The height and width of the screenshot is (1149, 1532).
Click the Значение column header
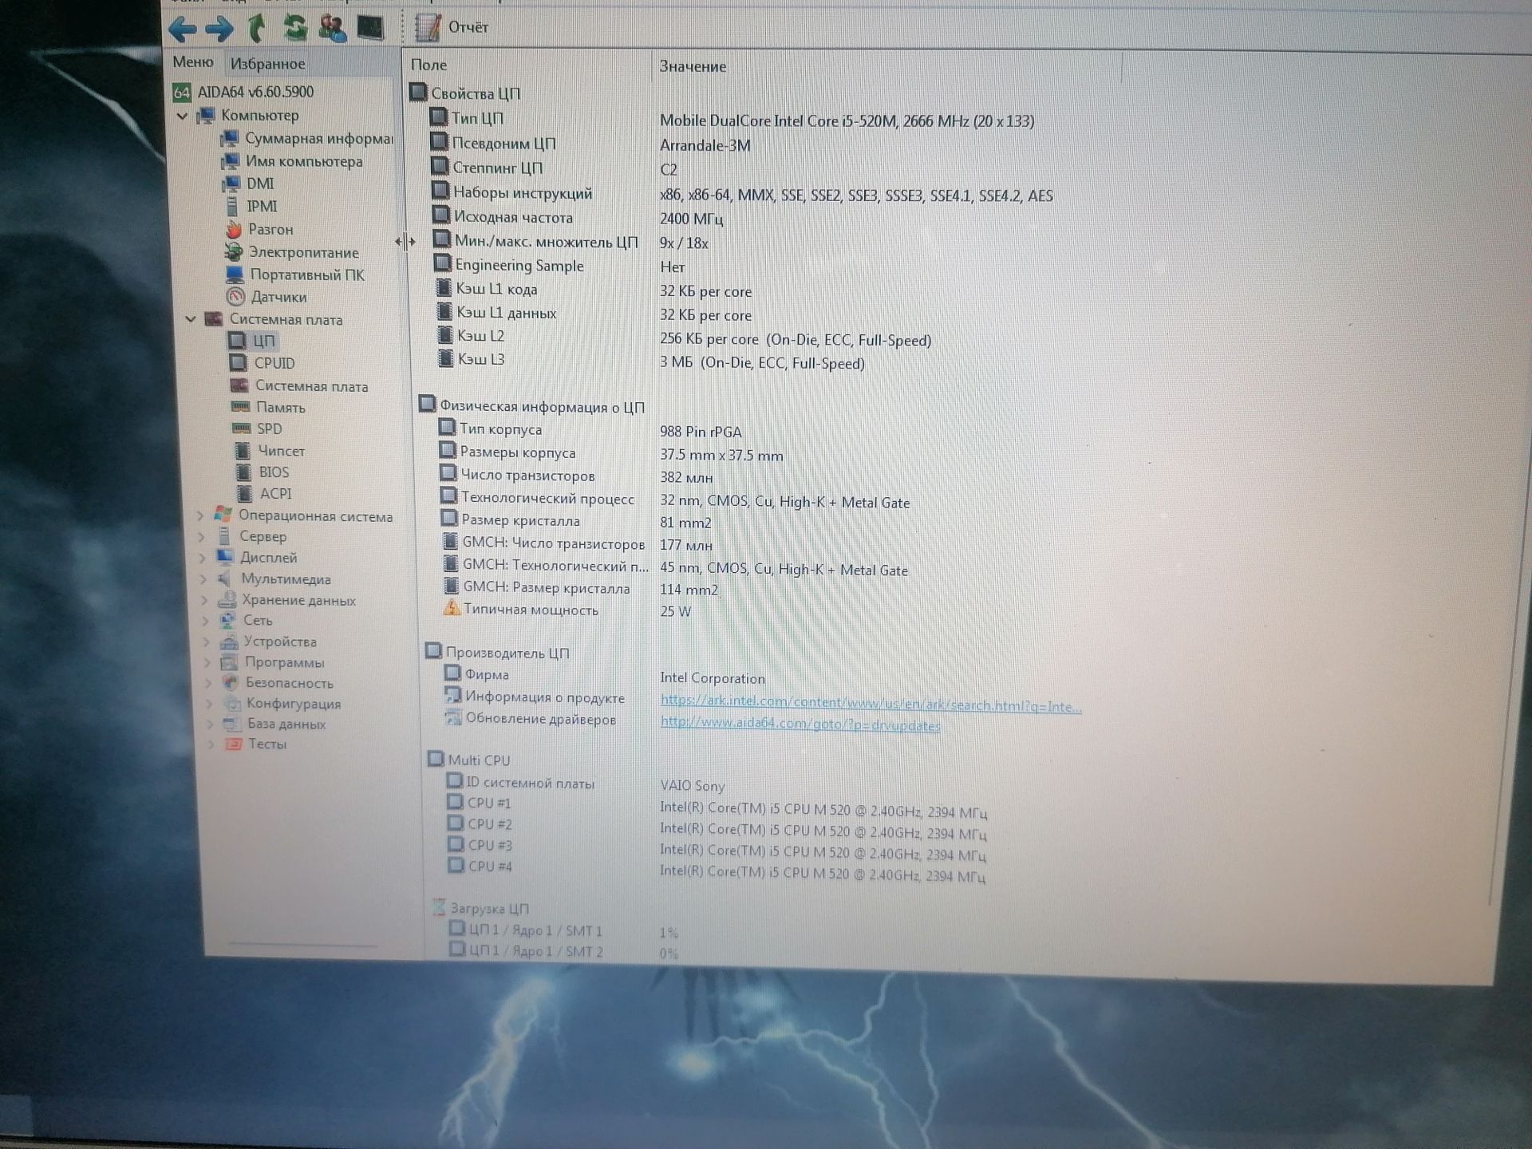[693, 67]
